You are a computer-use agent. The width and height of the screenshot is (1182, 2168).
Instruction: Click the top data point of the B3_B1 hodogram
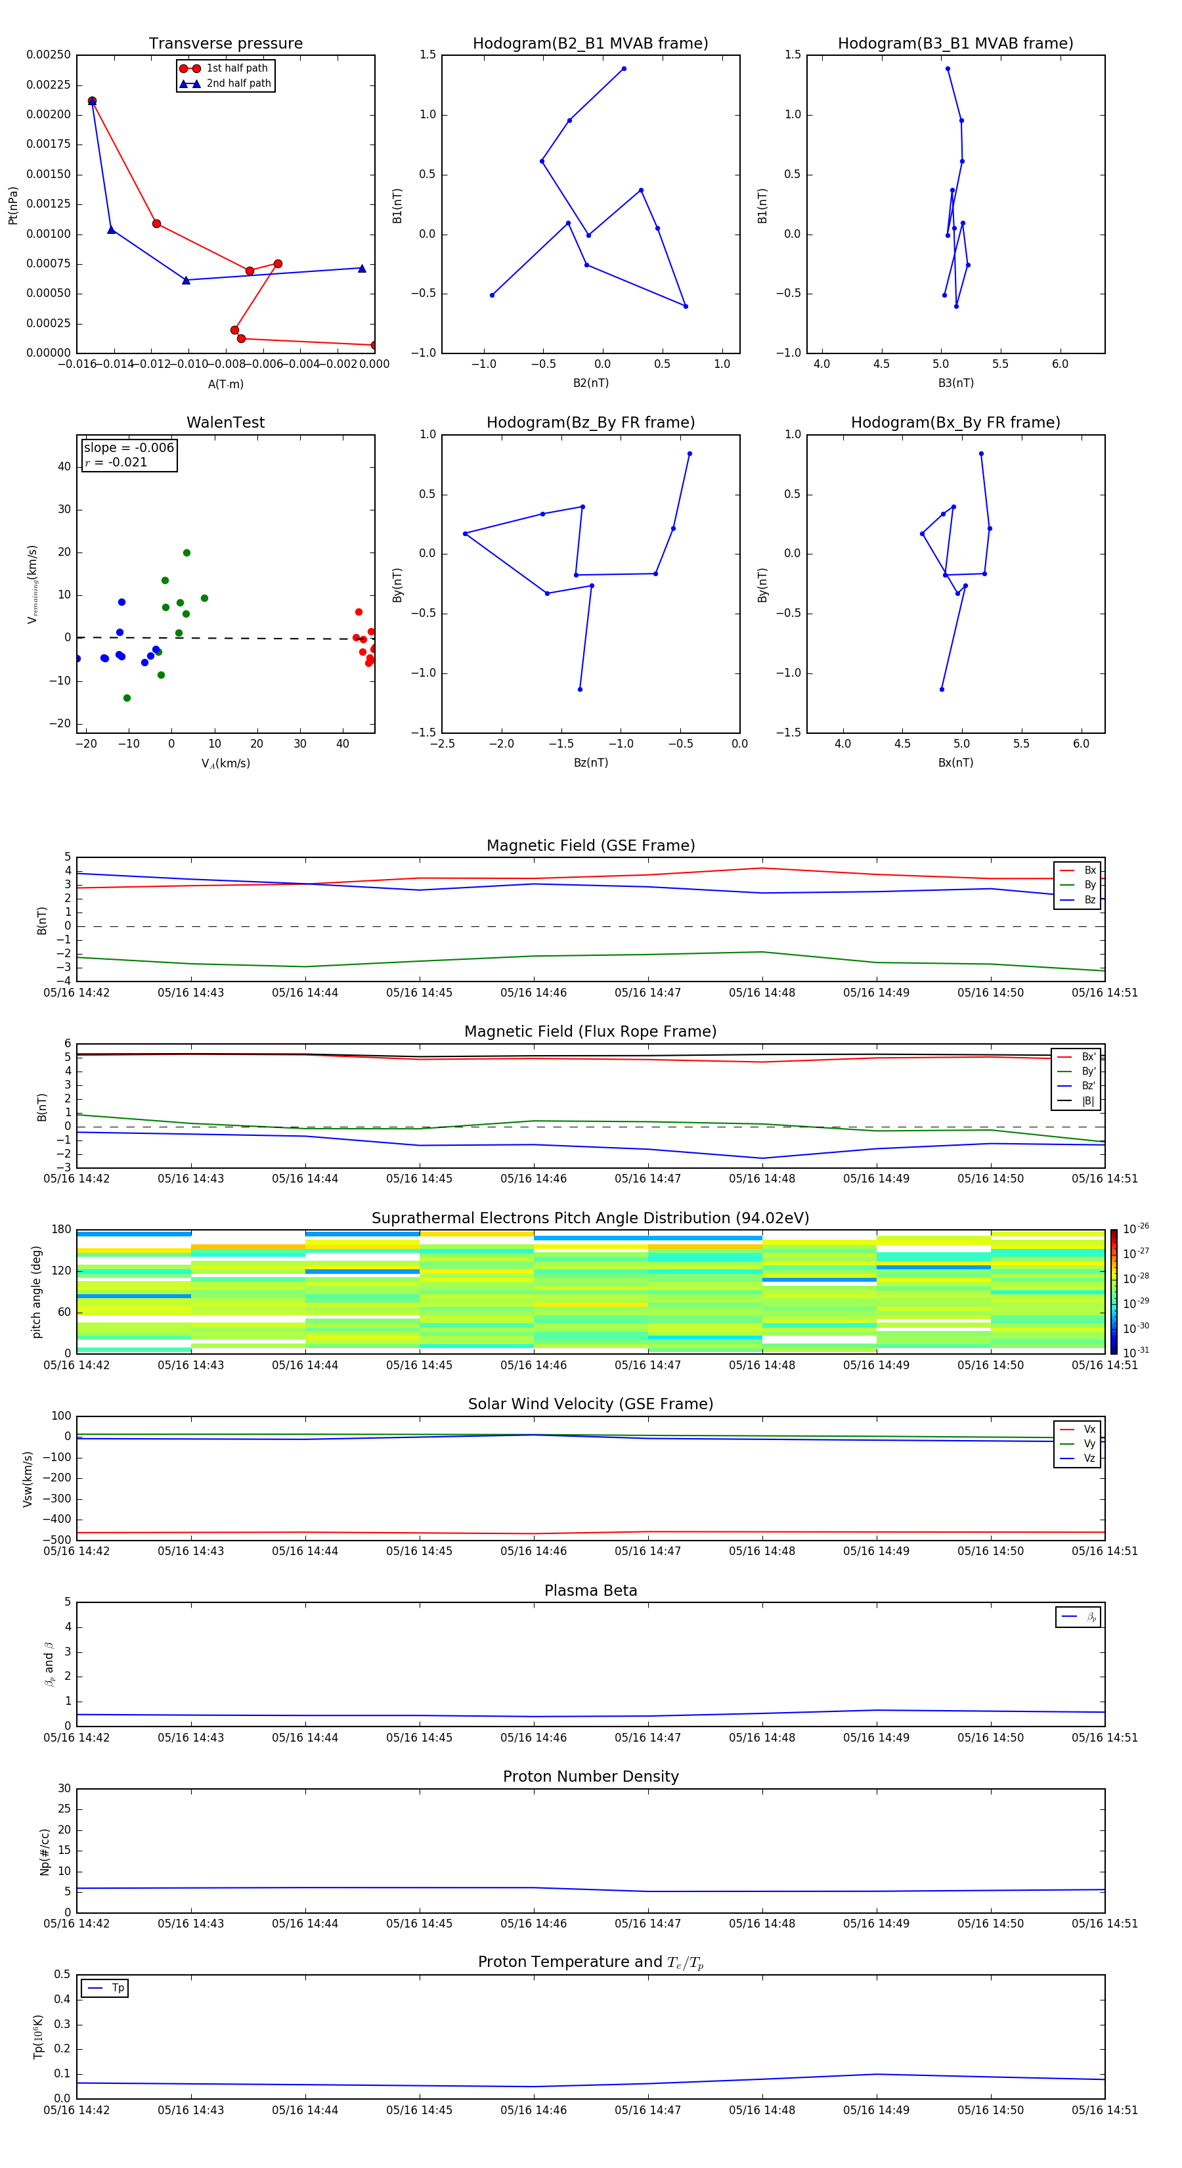(x=948, y=69)
